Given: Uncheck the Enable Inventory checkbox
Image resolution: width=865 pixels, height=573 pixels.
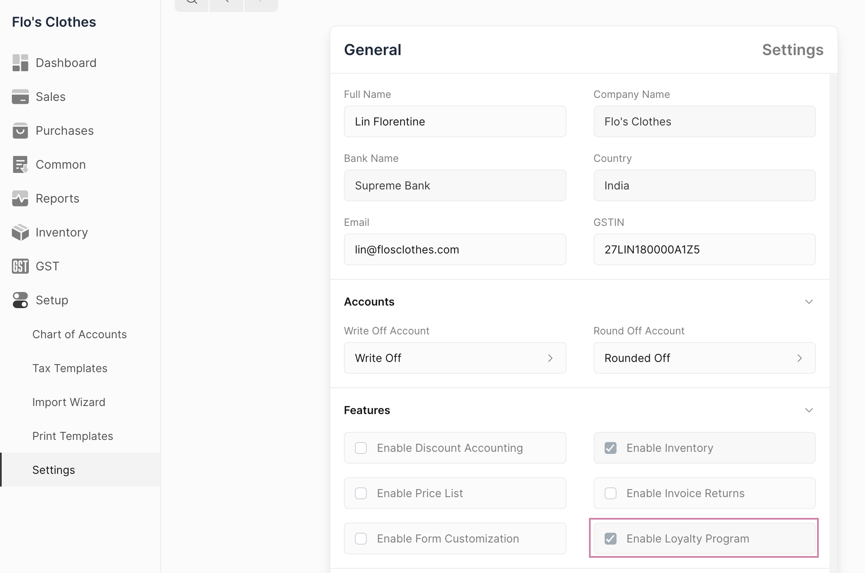Looking at the screenshot, I should 610,448.
